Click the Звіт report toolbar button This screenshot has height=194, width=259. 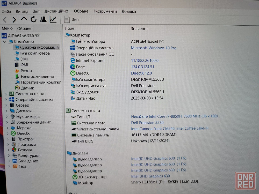point(71,19)
